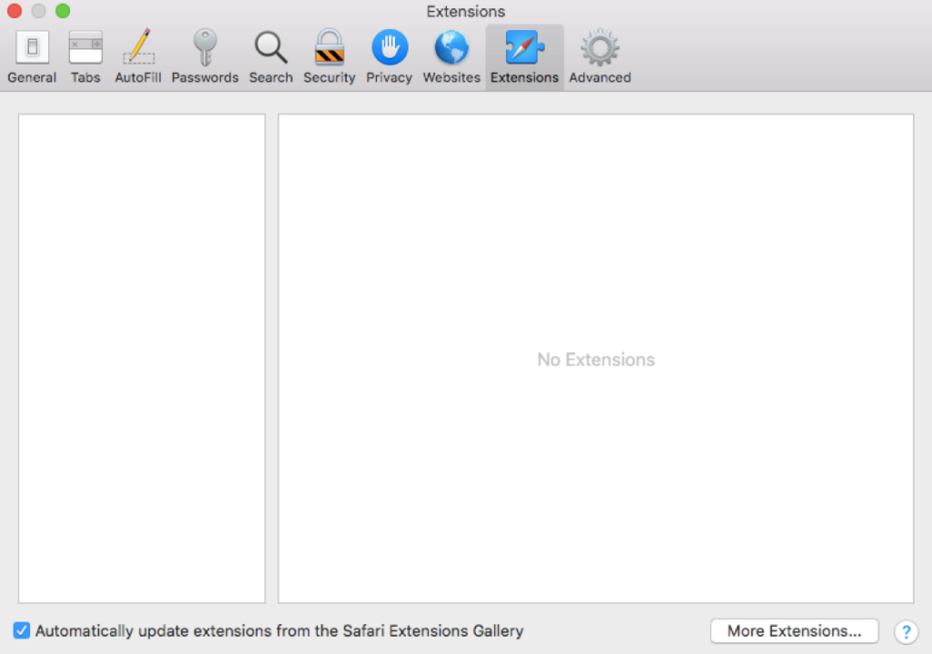932x654 pixels.
Task: Click the Extensions window title text
Action: (x=465, y=12)
